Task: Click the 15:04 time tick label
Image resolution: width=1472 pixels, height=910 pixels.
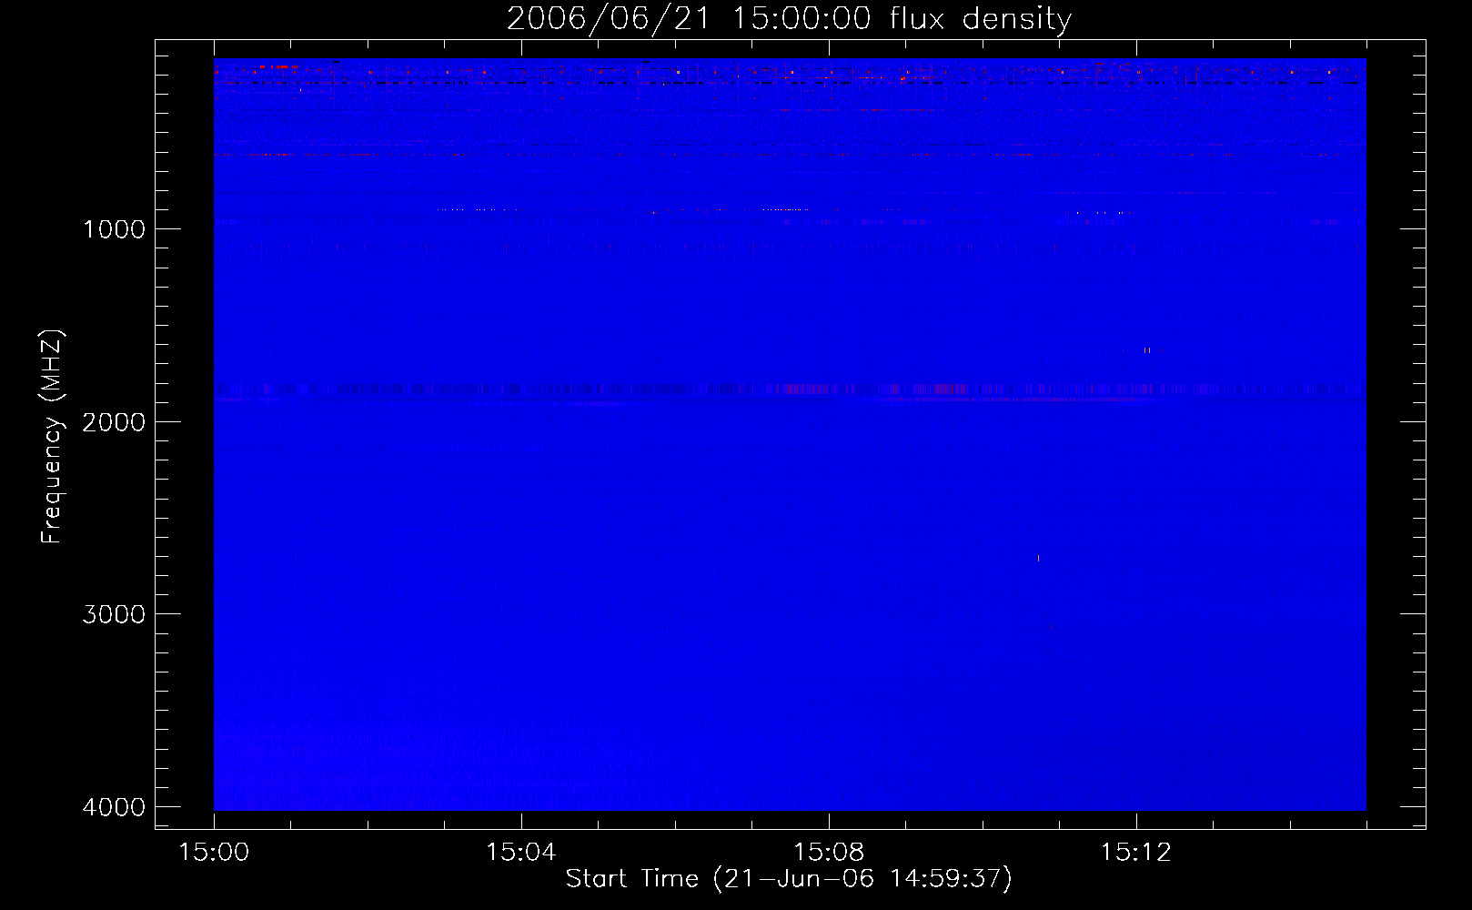Action: (x=521, y=853)
